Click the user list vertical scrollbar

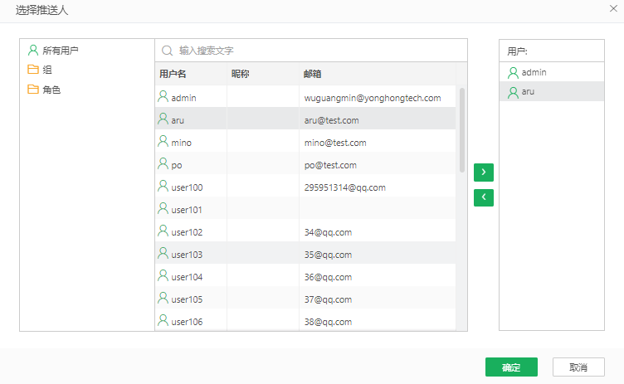point(461,130)
